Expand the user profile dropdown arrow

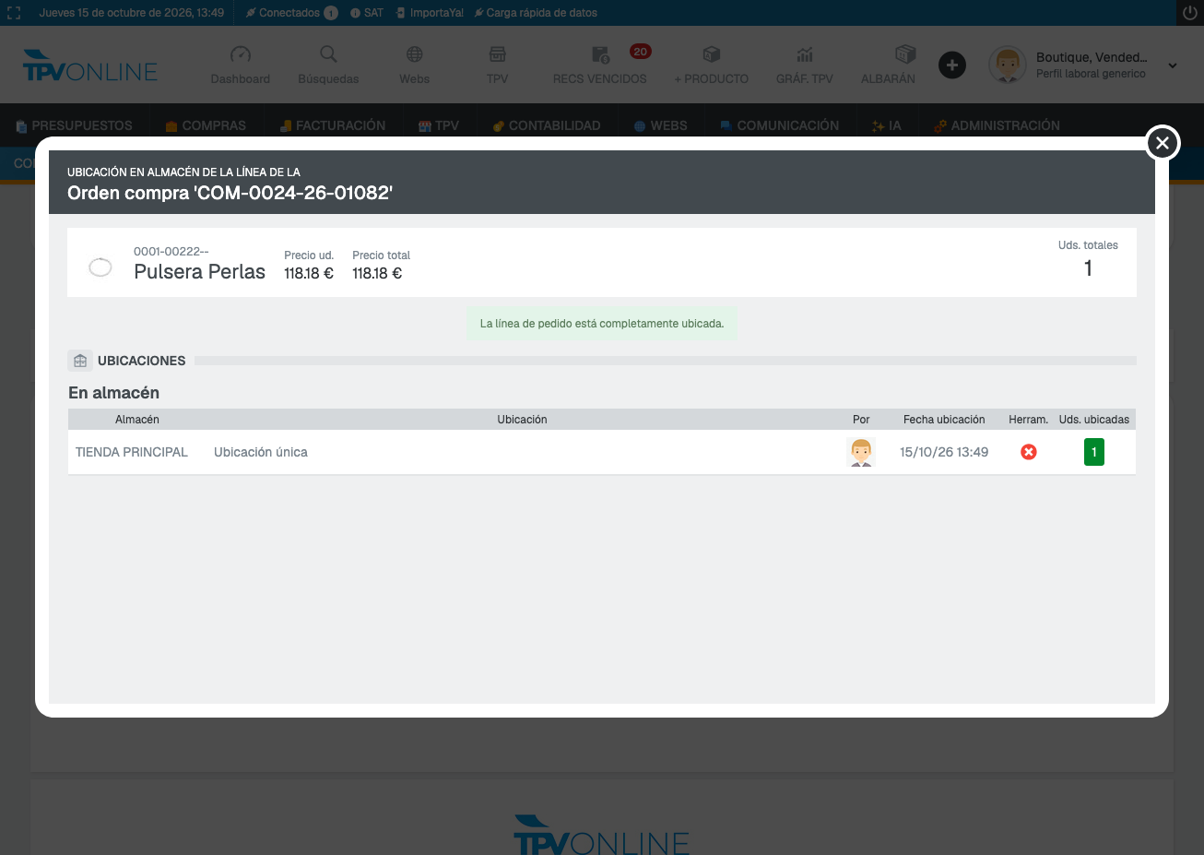1173,65
